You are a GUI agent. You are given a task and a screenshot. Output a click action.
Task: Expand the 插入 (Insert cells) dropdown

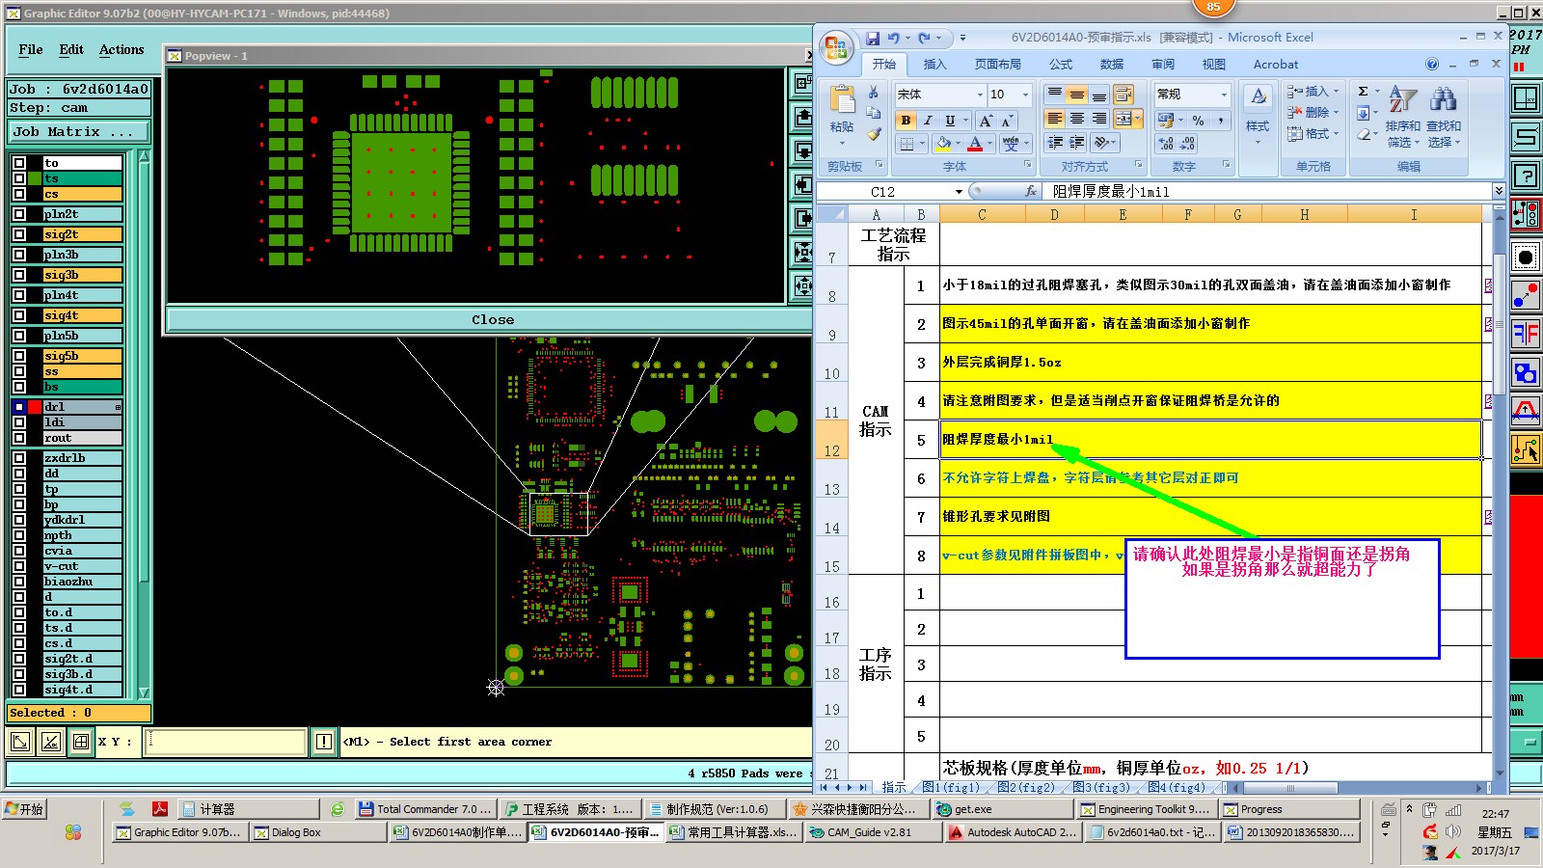point(1337,92)
